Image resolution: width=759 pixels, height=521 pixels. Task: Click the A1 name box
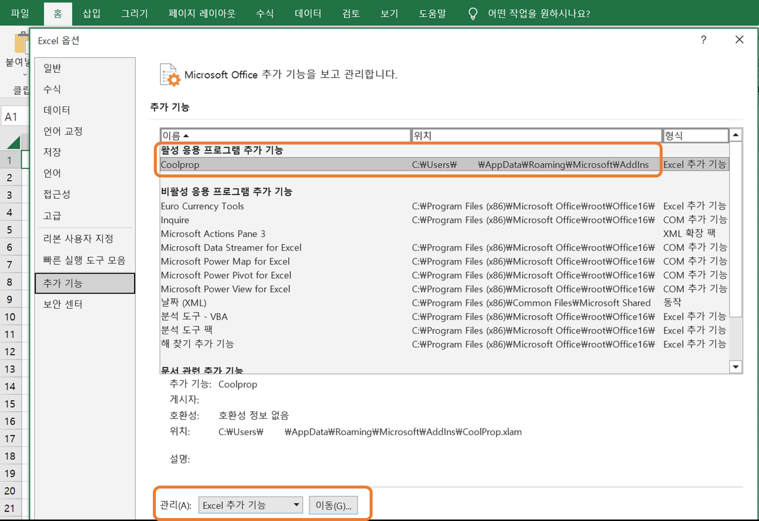(x=14, y=117)
